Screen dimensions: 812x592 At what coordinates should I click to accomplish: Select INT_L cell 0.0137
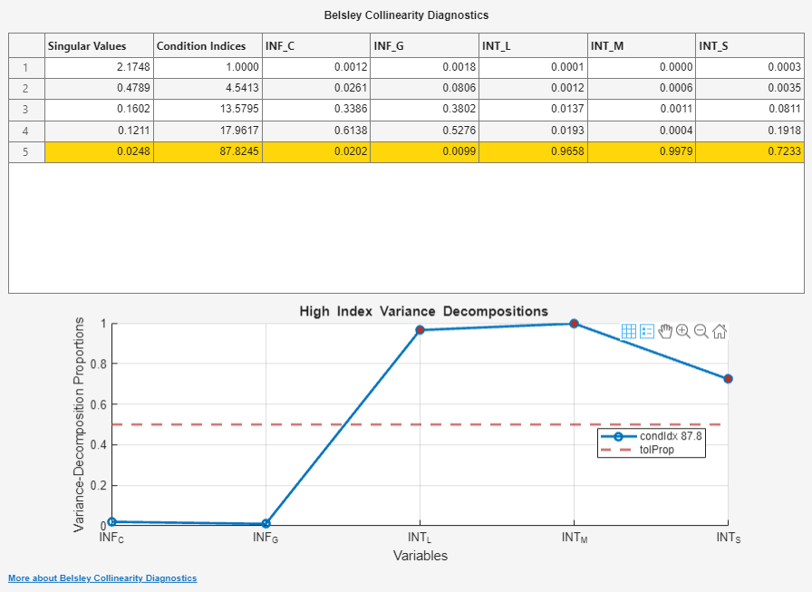click(534, 110)
